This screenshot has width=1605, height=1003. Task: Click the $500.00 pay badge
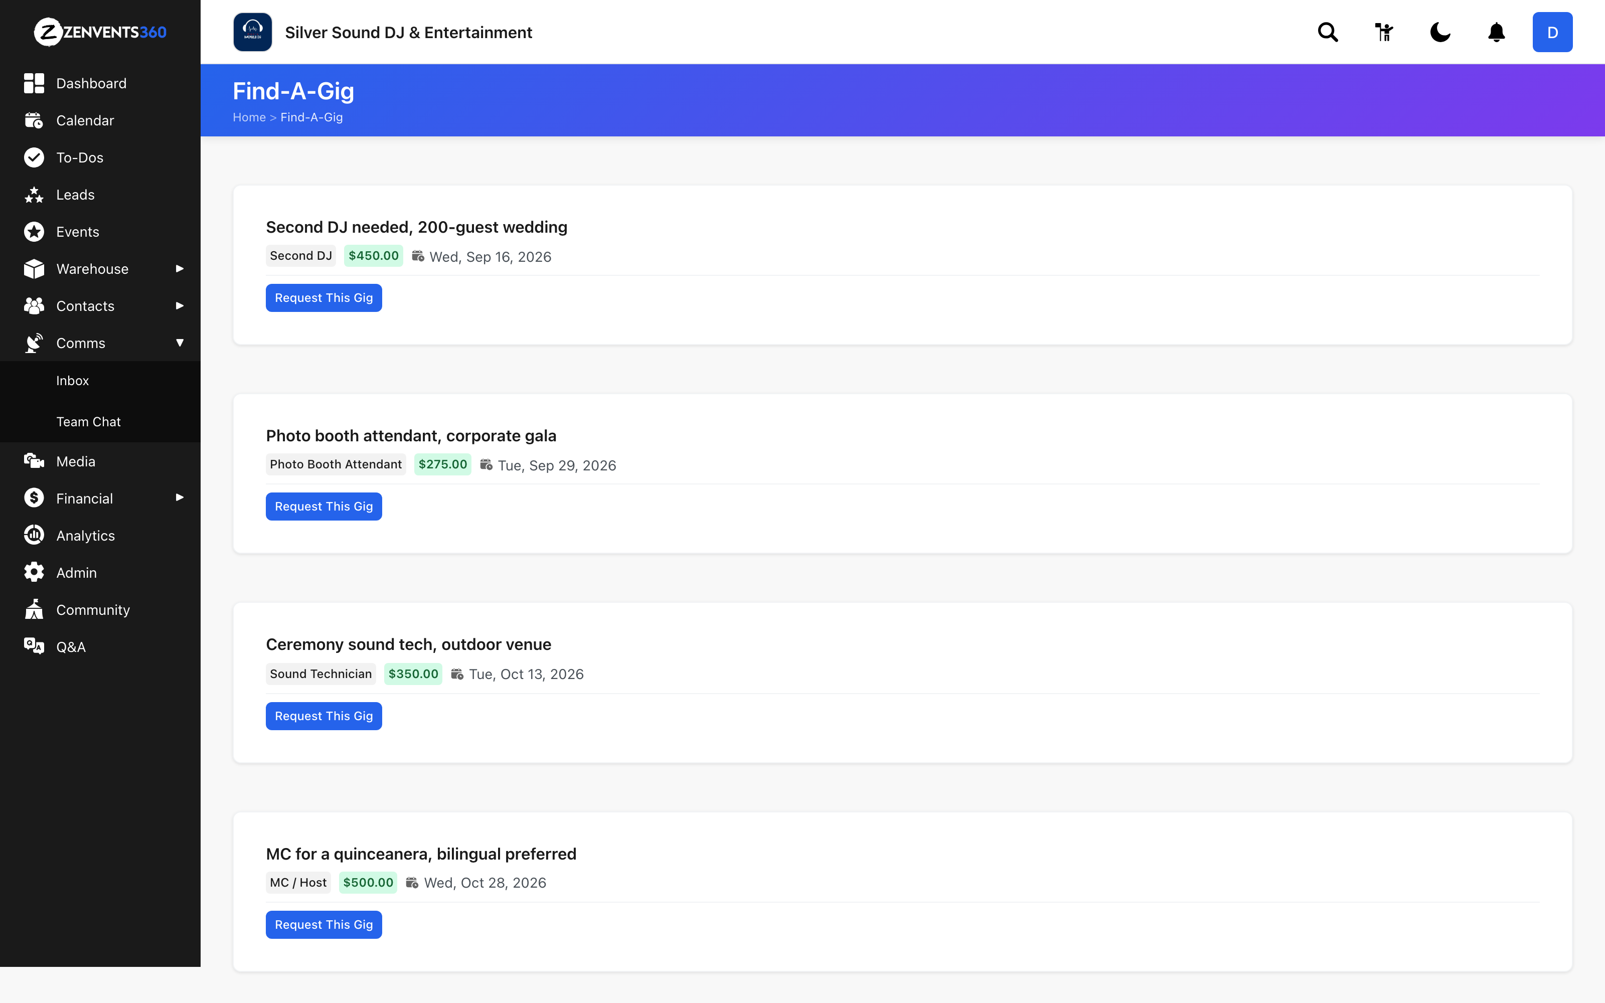click(x=368, y=882)
